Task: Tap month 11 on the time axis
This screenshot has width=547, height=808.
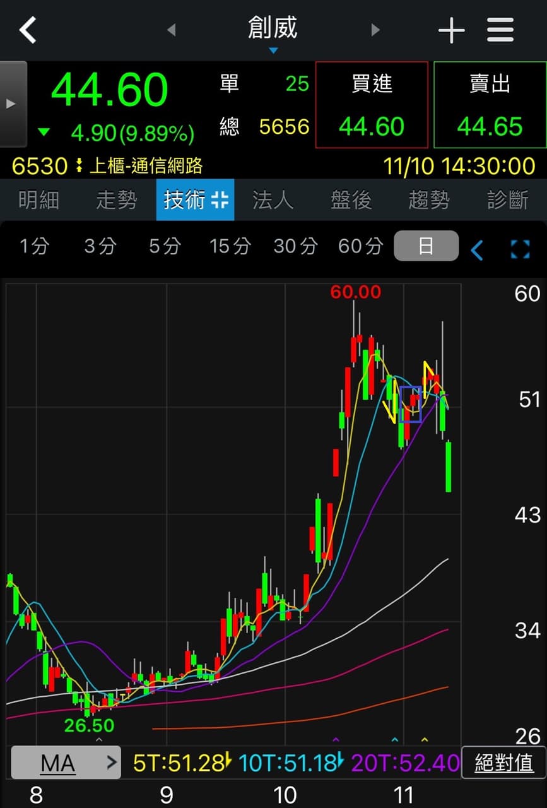Action: (x=403, y=795)
